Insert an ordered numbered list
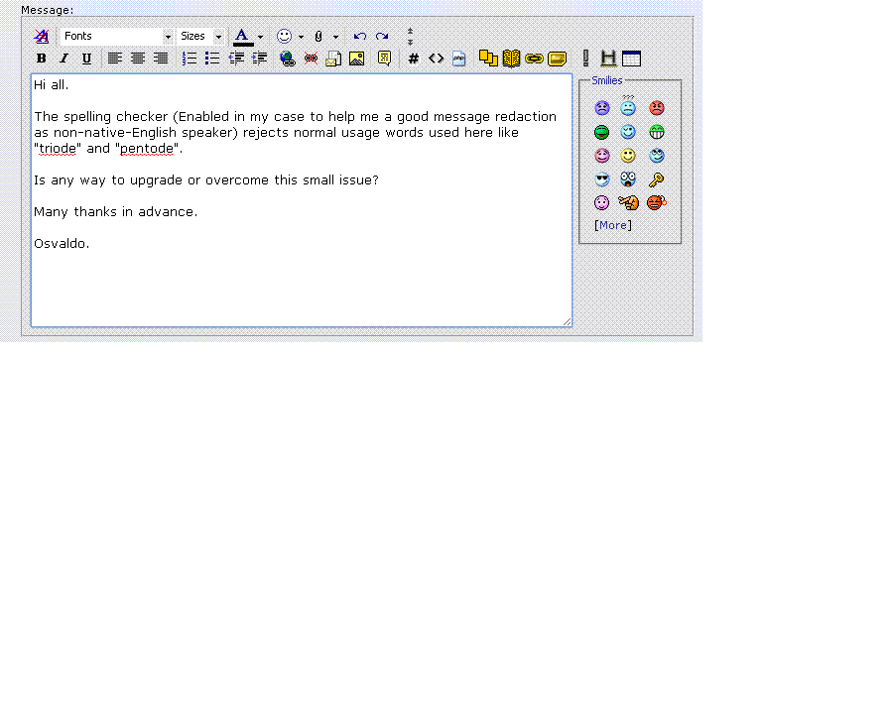Screen dimensions: 889x716 189,59
